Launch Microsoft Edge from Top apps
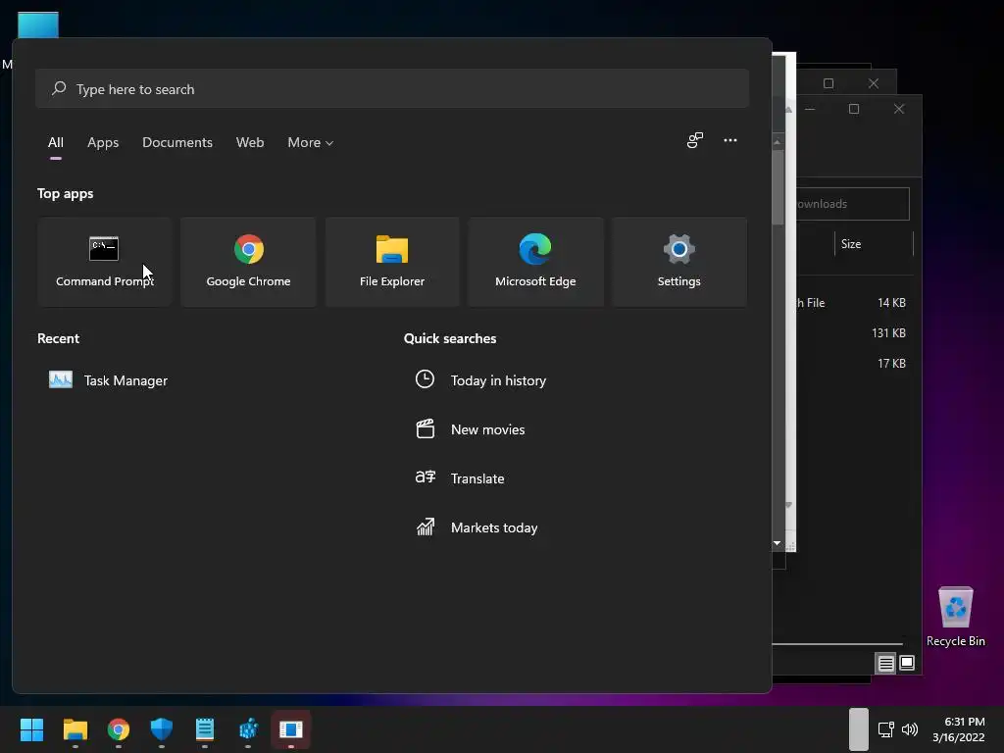Viewport: 1004px width, 753px height. (x=535, y=262)
